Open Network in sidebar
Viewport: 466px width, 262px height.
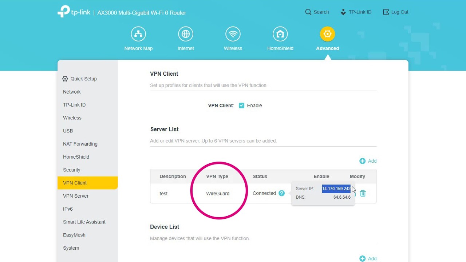tap(72, 92)
